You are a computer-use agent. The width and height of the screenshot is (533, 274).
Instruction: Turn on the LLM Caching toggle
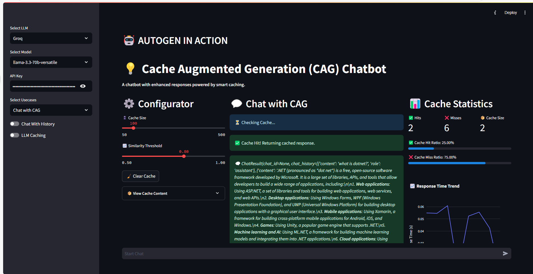tap(15, 135)
